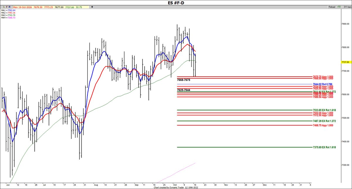
Task: Click the R button in the chart header
Action: 10,6
